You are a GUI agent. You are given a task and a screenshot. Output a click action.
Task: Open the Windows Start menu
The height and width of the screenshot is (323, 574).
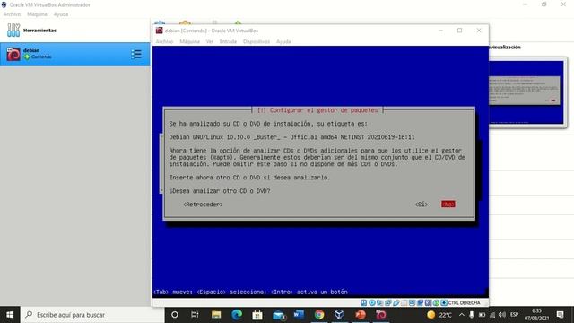click(10, 315)
